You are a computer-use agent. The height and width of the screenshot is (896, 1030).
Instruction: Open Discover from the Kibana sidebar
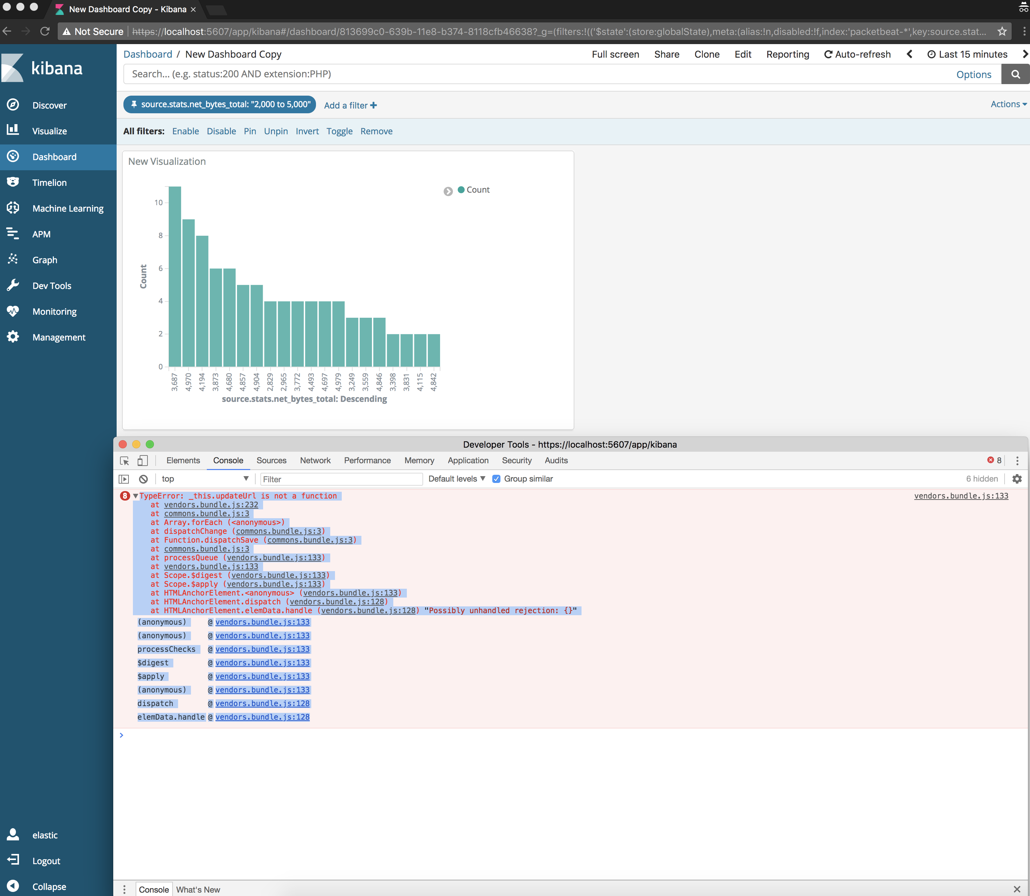pyautogui.click(x=49, y=105)
